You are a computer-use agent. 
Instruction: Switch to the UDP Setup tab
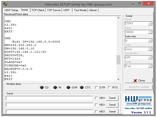12,10
